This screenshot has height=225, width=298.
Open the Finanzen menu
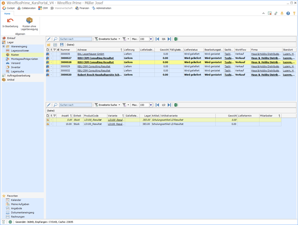point(82,8)
